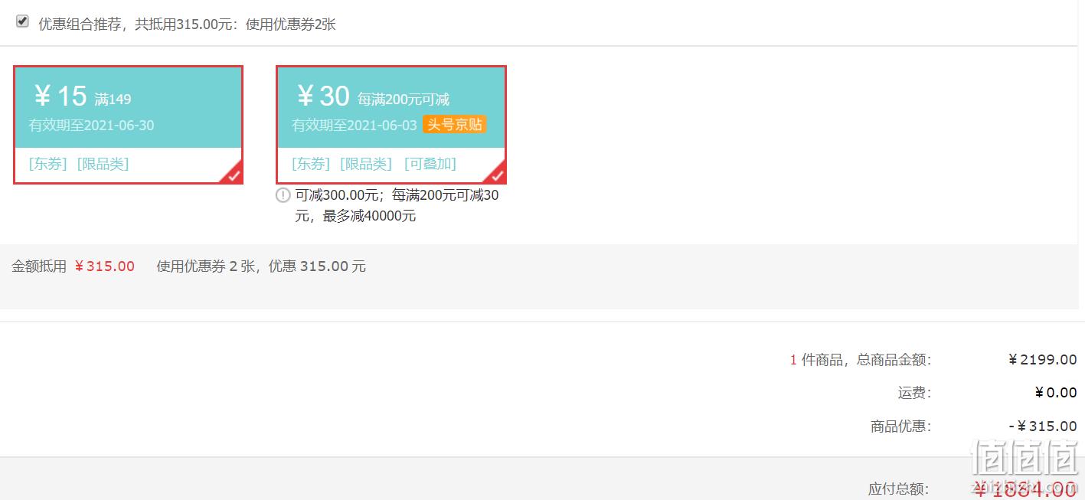Select the ¥30 coupon card
Image resolution: width=1085 pixels, height=500 pixels.
391,125
